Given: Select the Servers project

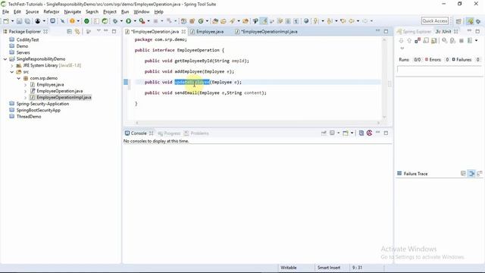Looking at the screenshot, I should click(x=23, y=52).
